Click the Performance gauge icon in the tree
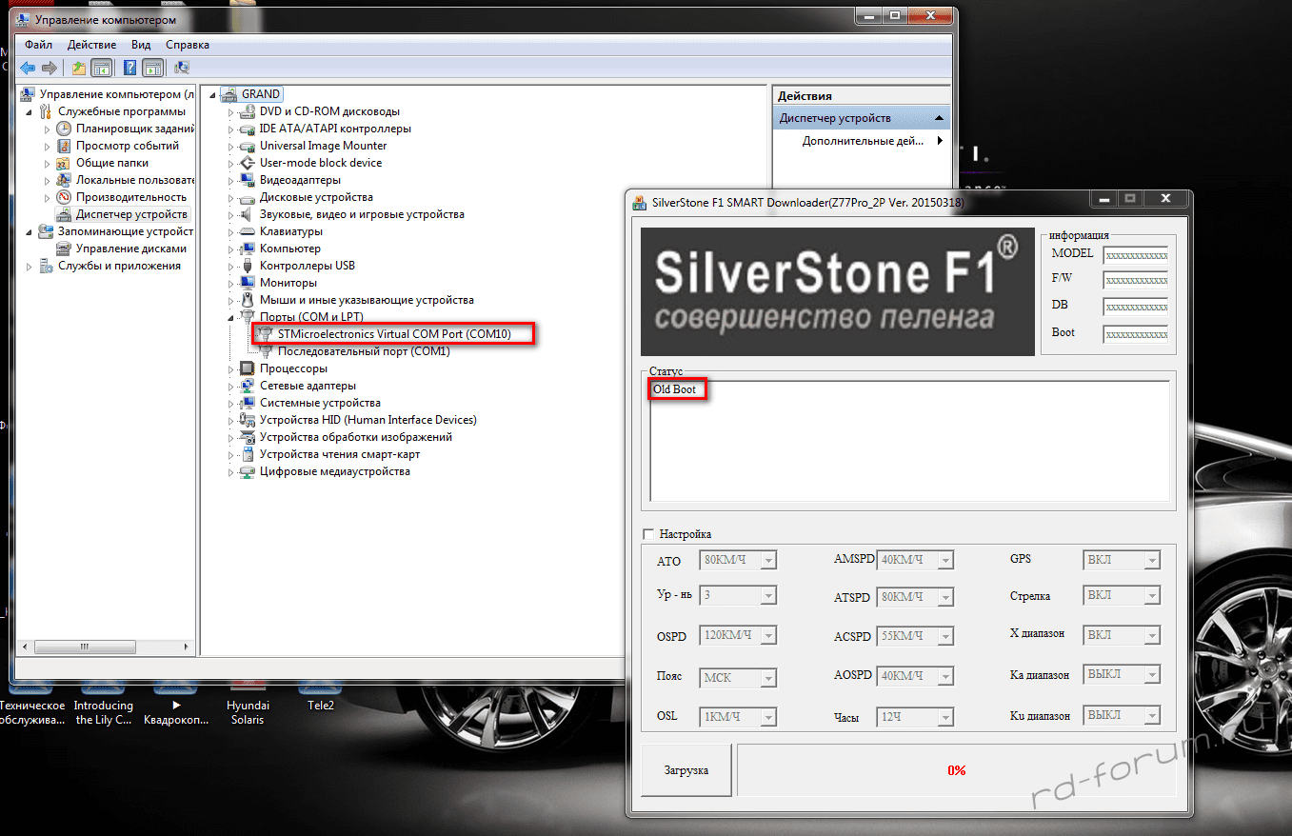The width and height of the screenshot is (1292, 836). click(x=64, y=197)
